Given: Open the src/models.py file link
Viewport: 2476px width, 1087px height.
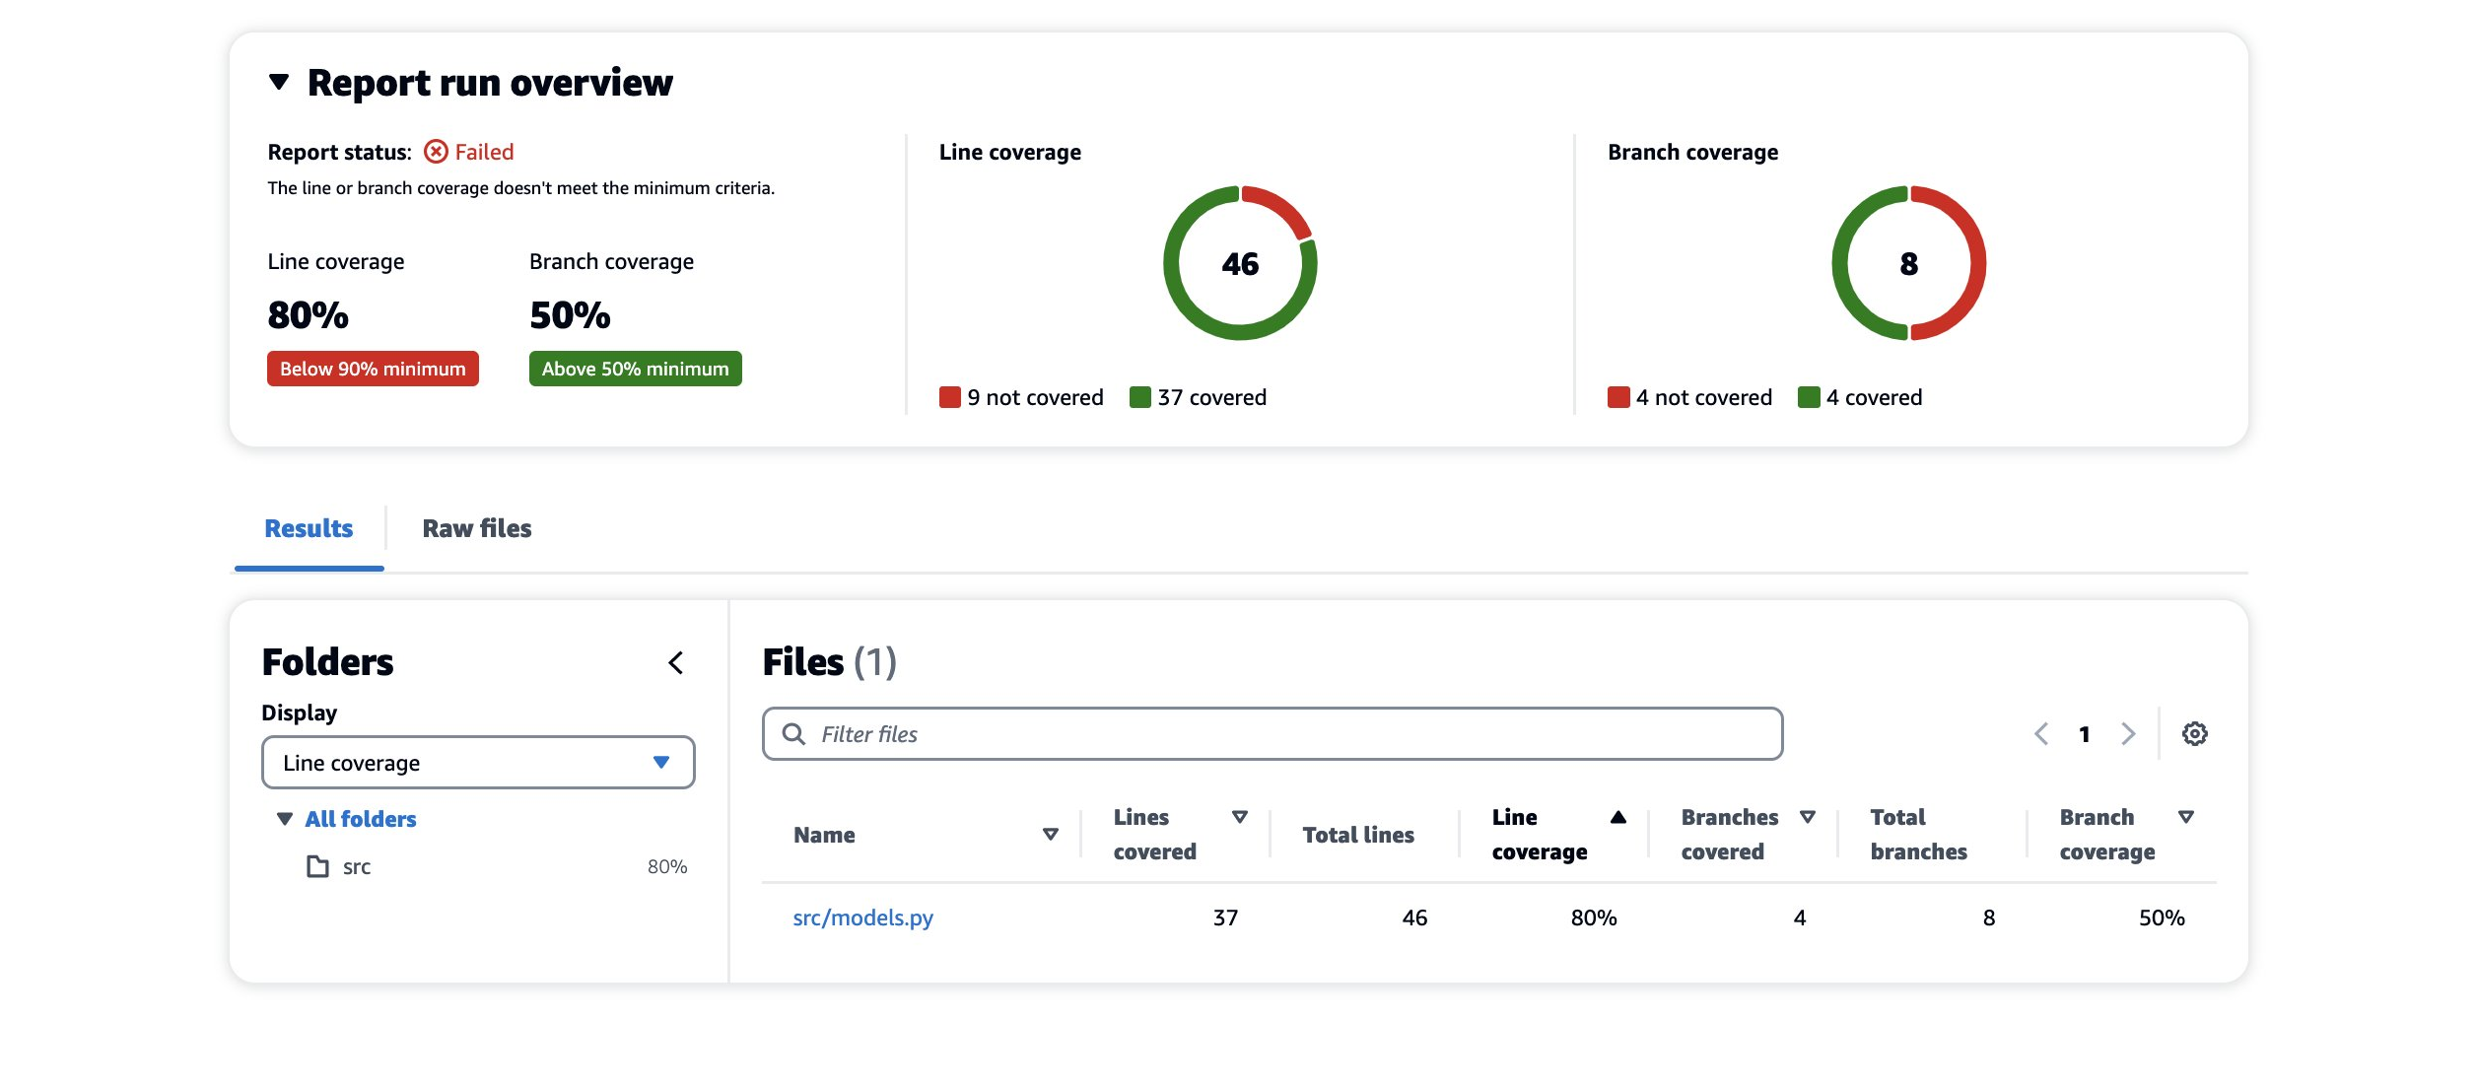Looking at the screenshot, I should pyautogui.click(x=862, y=918).
